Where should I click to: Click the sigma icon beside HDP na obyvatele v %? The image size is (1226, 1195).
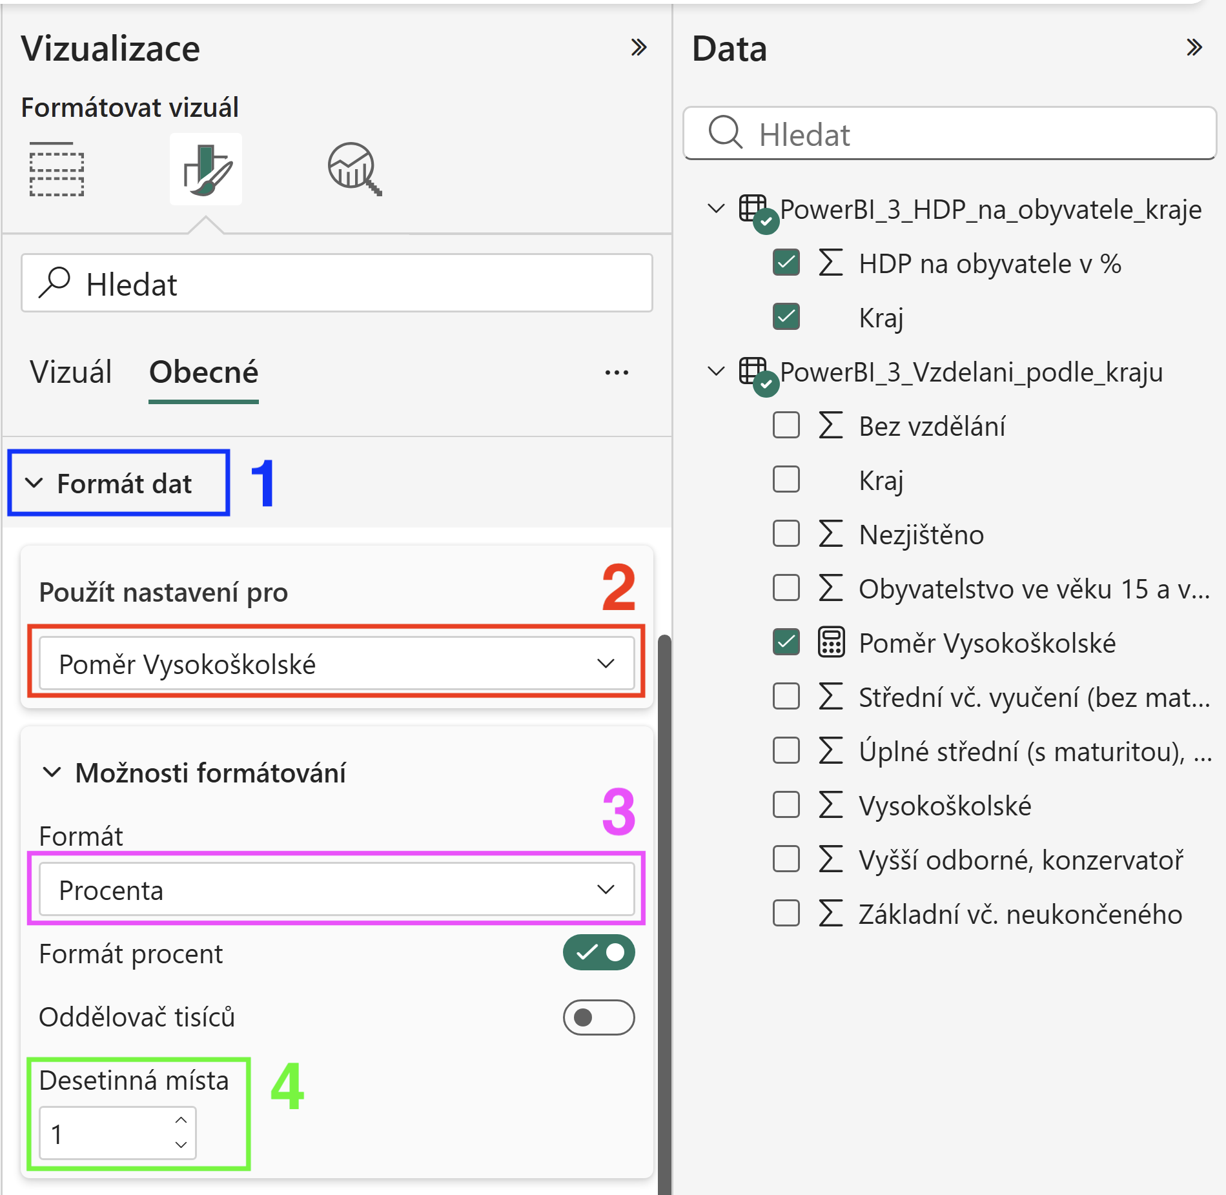(x=831, y=263)
